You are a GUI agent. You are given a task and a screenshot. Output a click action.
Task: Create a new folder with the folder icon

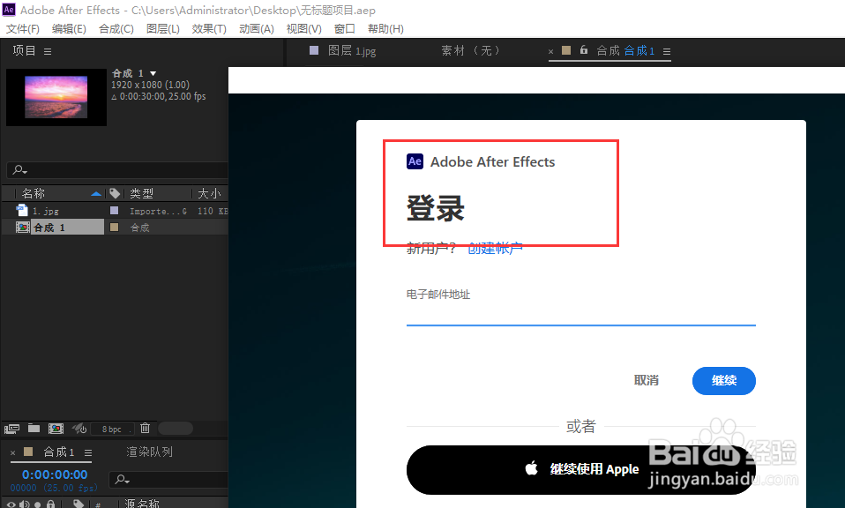34,429
